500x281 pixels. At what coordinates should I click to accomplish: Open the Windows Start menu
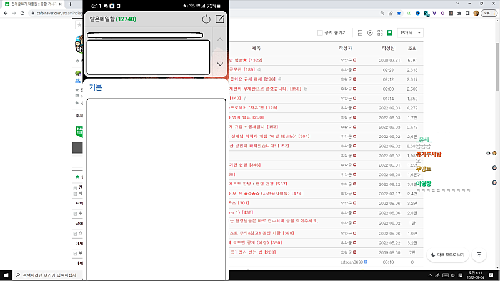pos(6,275)
